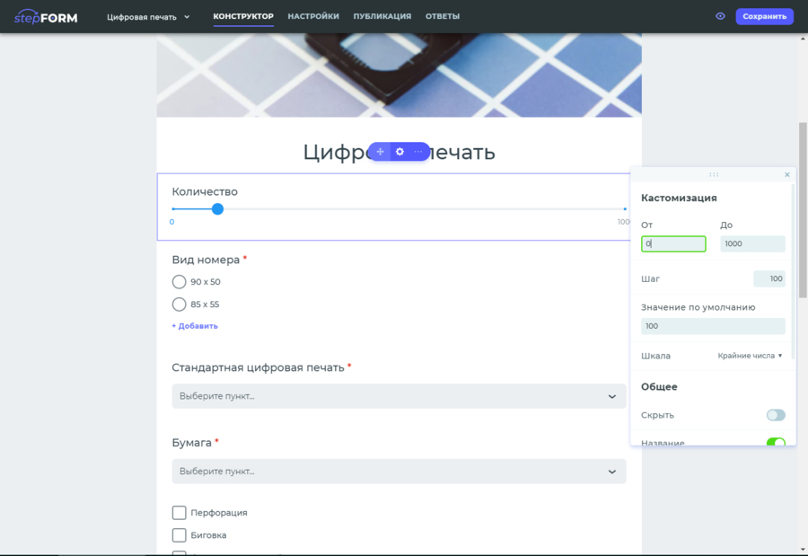
Task: Switch to the Настройки tab
Action: click(313, 16)
